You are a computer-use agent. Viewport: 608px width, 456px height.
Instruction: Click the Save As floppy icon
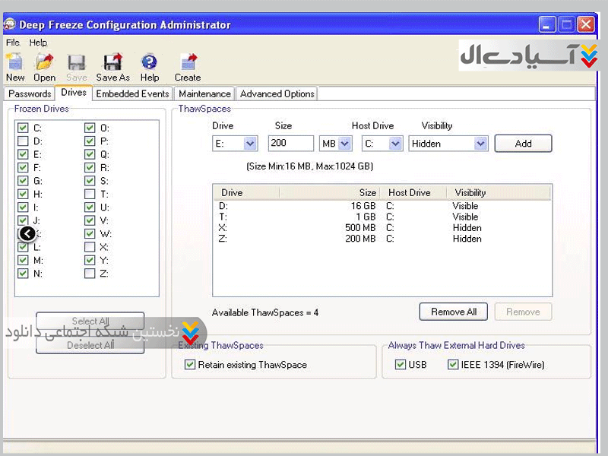(112, 62)
